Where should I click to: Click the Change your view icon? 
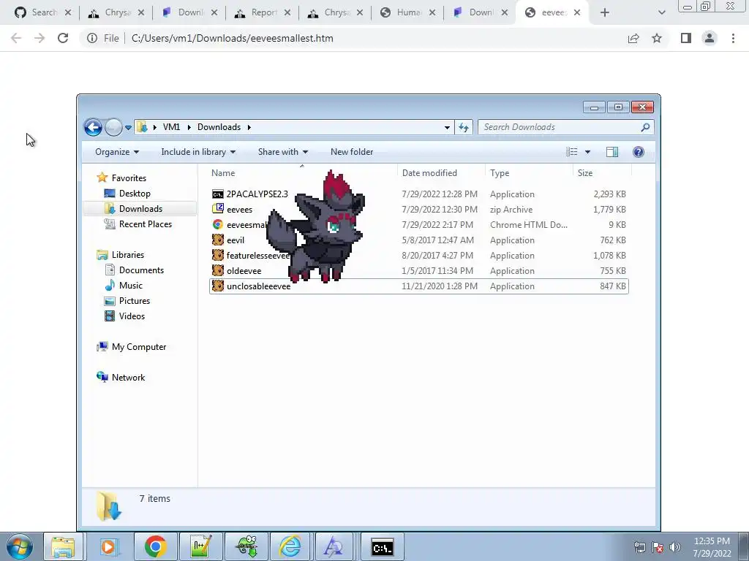(x=572, y=152)
